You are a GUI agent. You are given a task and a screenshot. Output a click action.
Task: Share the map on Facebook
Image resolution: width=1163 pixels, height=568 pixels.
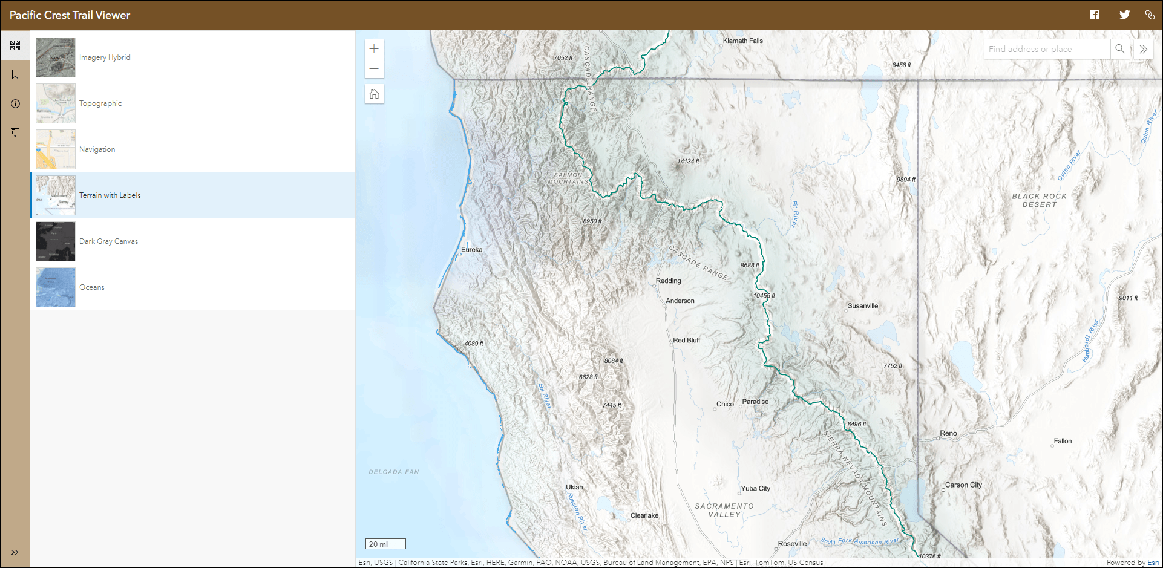pyautogui.click(x=1095, y=15)
